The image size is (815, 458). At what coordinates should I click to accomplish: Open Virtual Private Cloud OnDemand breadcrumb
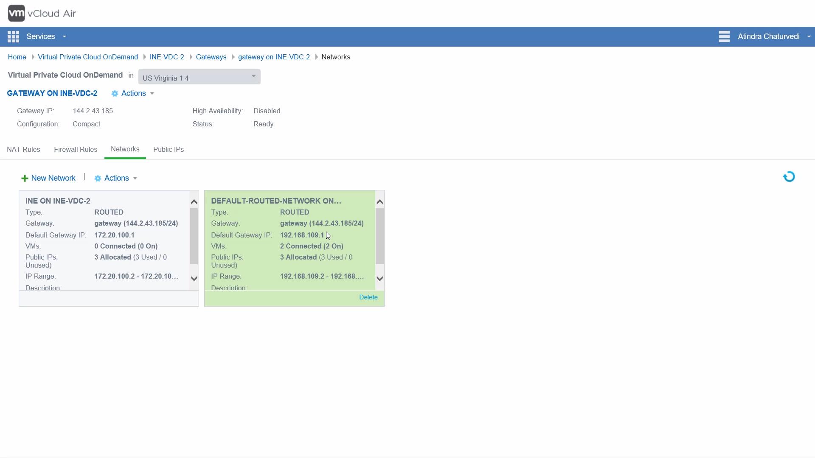coord(88,57)
